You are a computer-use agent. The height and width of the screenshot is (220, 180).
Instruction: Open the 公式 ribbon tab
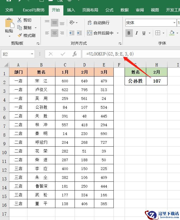[109, 10]
